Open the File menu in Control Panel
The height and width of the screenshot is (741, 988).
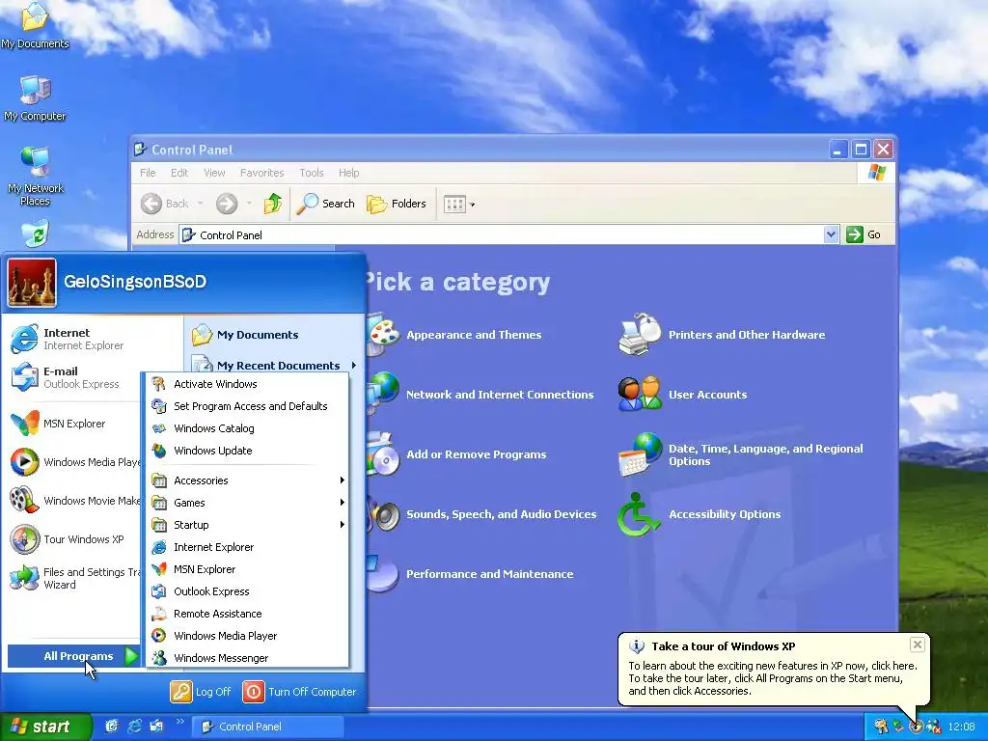tap(148, 173)
